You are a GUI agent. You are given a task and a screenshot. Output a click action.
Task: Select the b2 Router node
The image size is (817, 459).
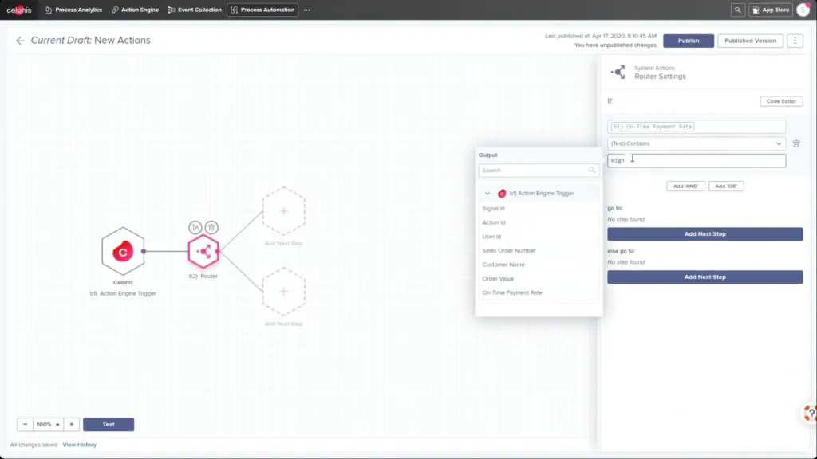point(203,251)
